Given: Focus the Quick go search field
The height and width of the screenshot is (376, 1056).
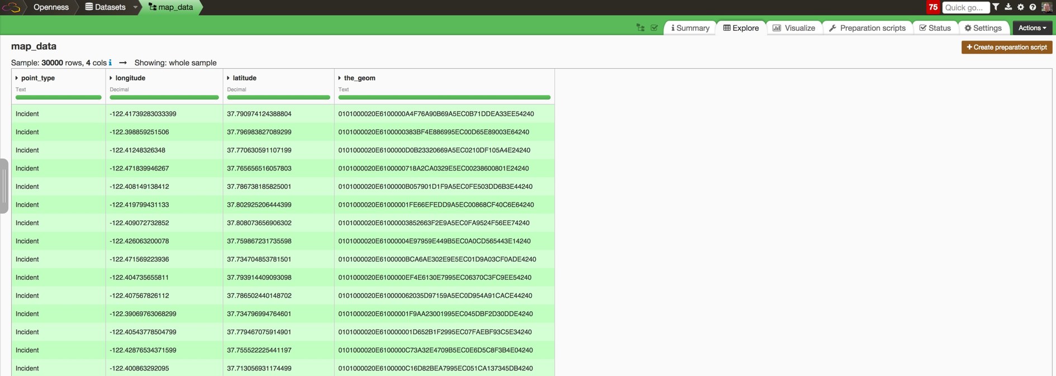Looking at the screenshot, I should pyautogui.click(x=966, y=7).
